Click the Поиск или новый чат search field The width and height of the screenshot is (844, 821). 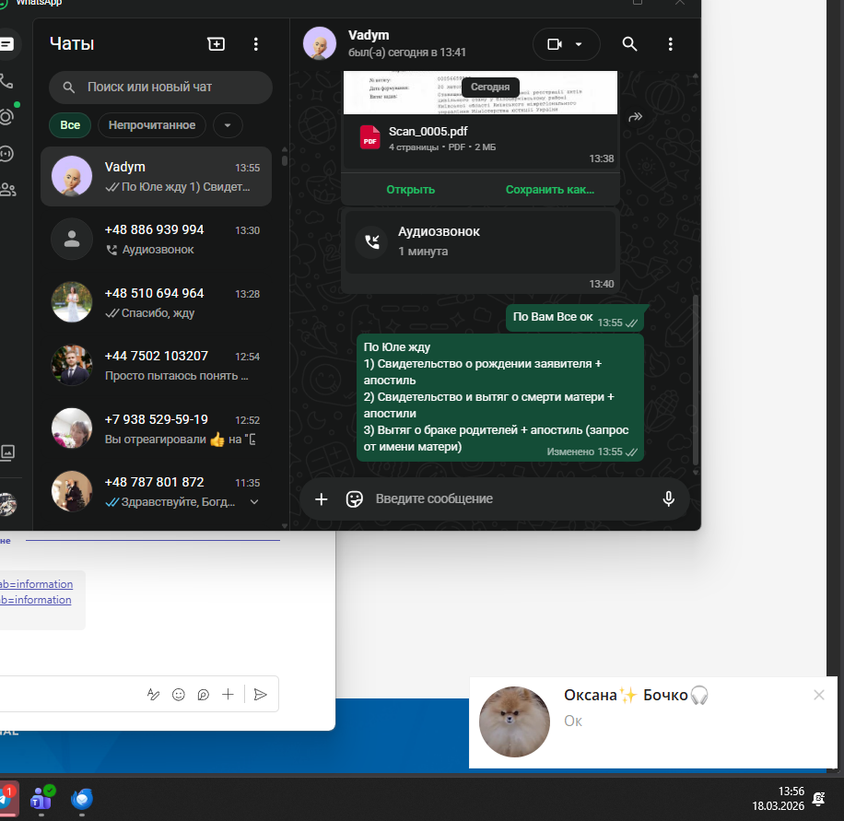tap(160, 88)
